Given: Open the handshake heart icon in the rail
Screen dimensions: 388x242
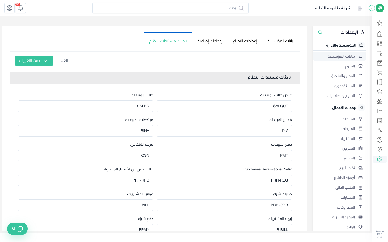Looking at the screenshot, I should tap(380, 150).
